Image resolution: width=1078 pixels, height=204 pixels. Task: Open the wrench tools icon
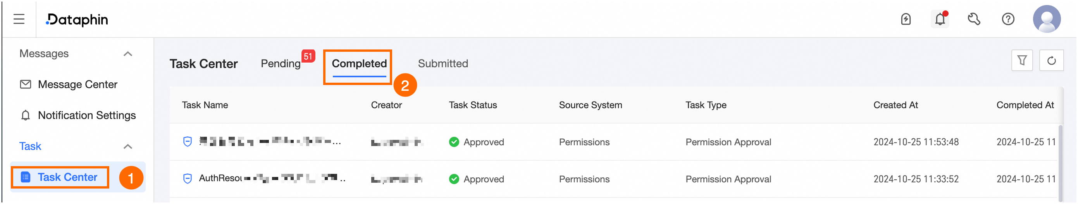click(974, 19)
